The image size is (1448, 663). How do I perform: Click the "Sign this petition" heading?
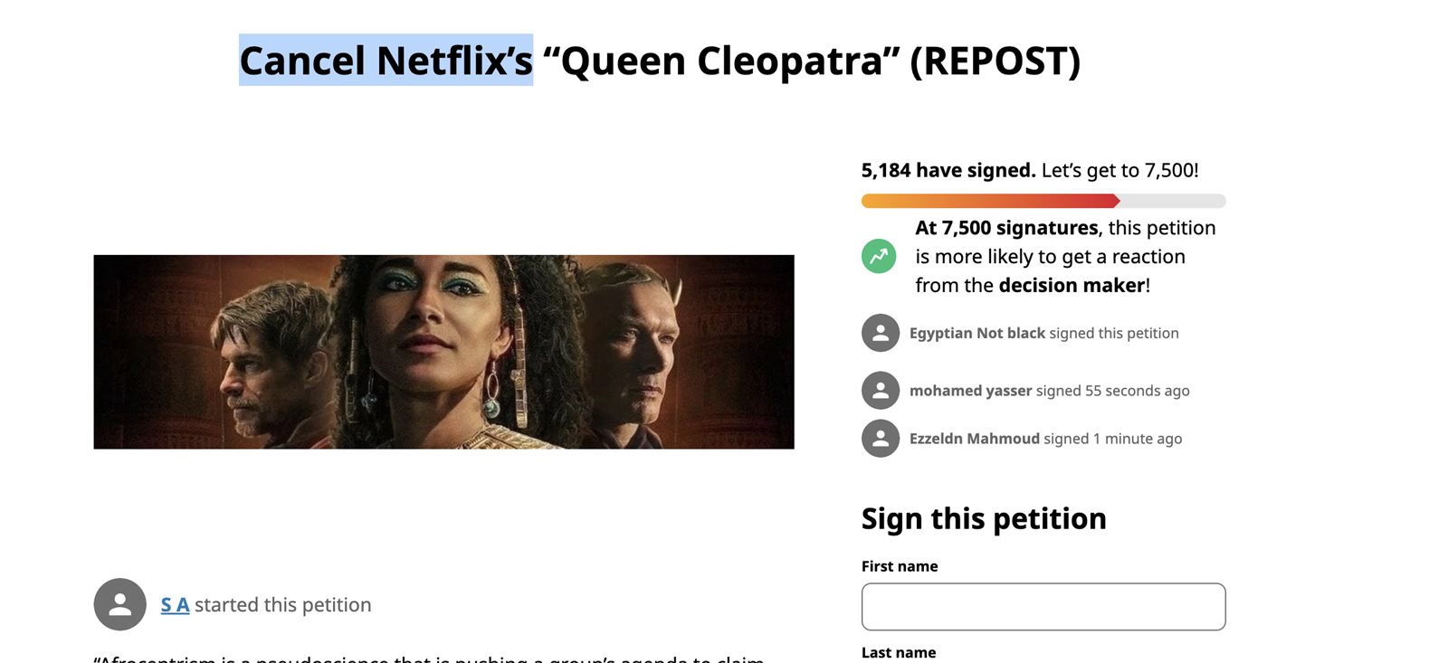[x=984, y=519]
